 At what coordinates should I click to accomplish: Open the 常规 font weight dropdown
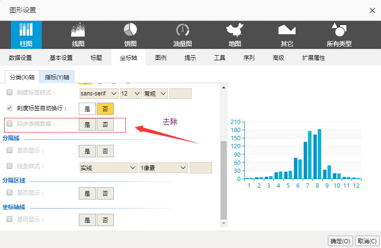coord(156,94)
